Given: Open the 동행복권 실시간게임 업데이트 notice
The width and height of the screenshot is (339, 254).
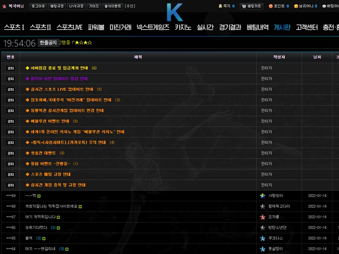Looking at the screenshot, I should pyautogui.click(x=67, y=111).
